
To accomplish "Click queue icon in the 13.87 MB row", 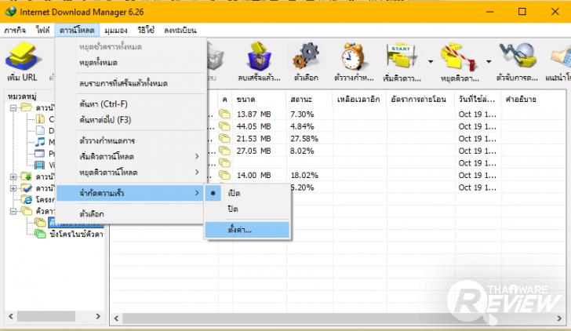I will pos(224,114).
